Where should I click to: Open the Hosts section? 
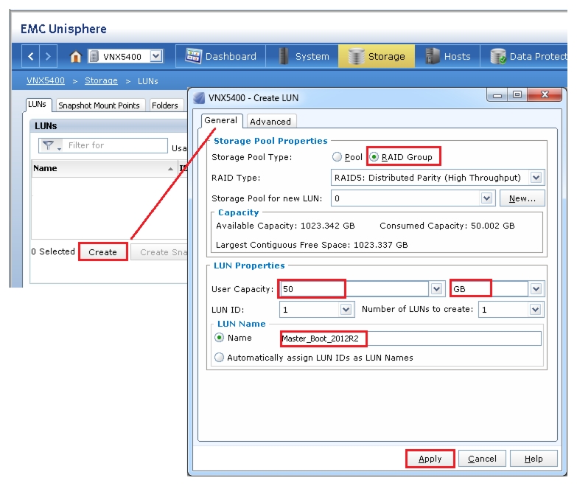tap(447, 56)
